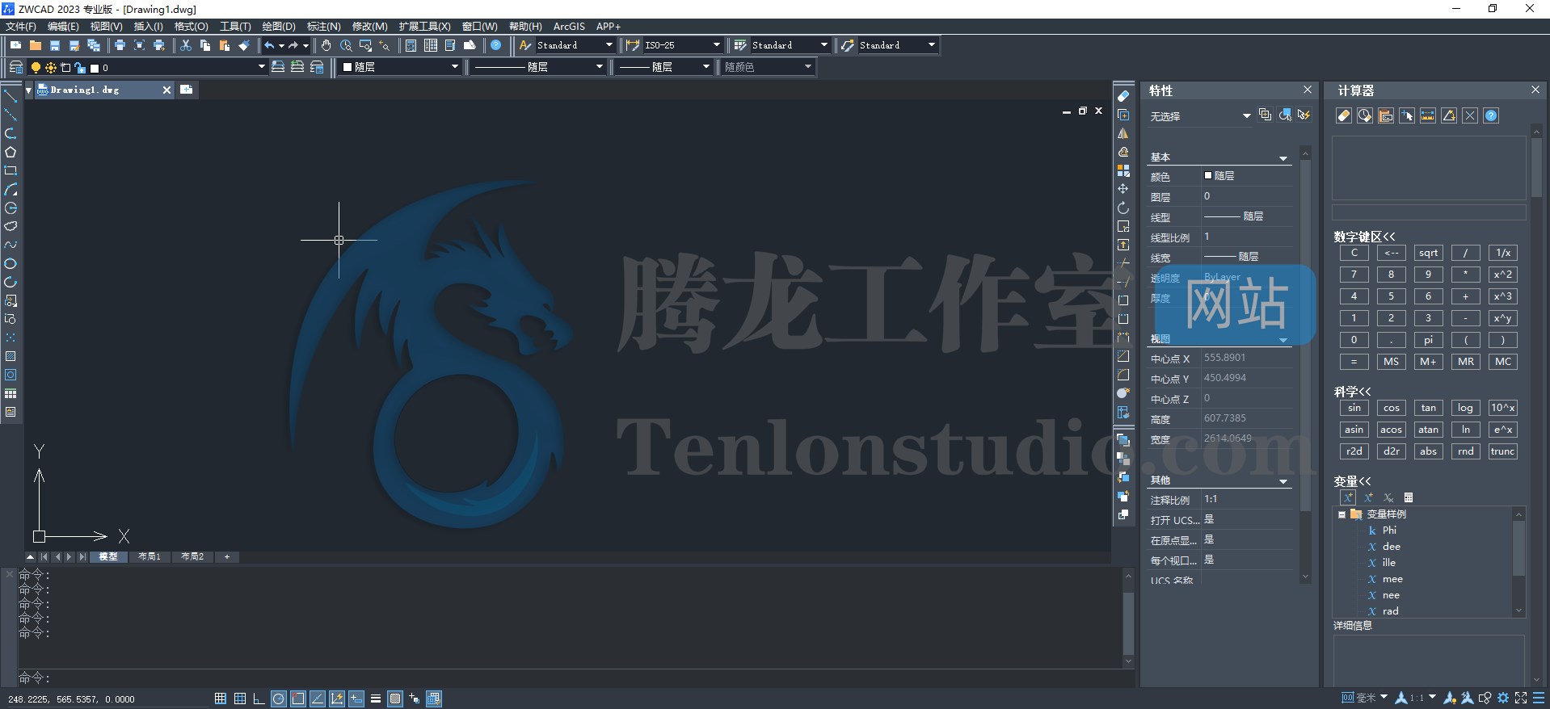Image resolution: width=1550 pixels, height=709 pixels.
Task: Click the sqrt calculator button
Action: [1429, 253]
